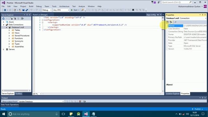Click the New Project toolbar icon
Image resolution: width=208 pixels, height=117 pixels.
click(x=15, y=10)
